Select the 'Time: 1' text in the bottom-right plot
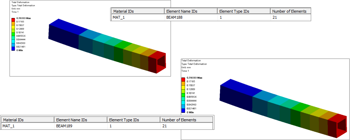This screenshot has height=140, width=350. click(x=185, y=71)
